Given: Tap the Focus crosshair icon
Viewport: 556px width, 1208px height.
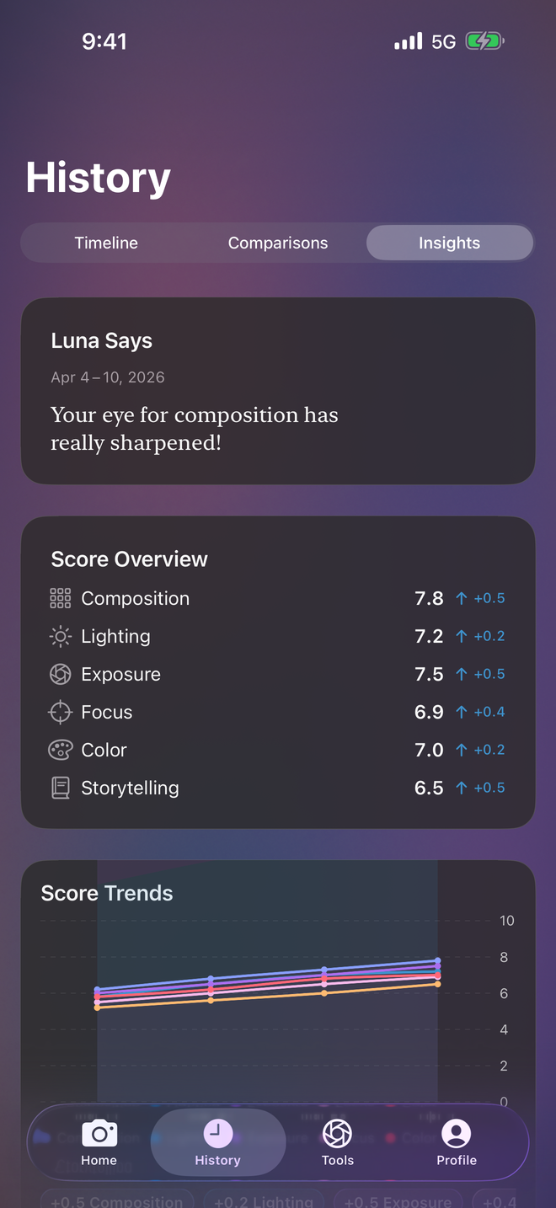Looking at the screenshot, I should pos(61,712).
